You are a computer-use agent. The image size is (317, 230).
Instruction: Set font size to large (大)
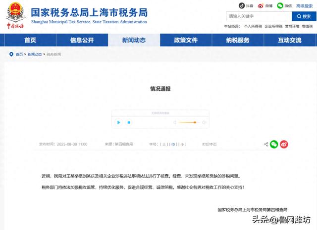(164, 145)
